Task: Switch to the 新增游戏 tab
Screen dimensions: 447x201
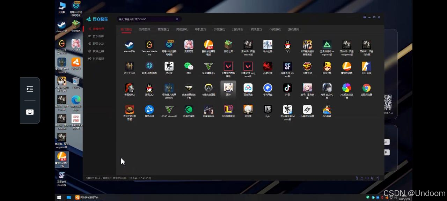Action: (145, 30)
